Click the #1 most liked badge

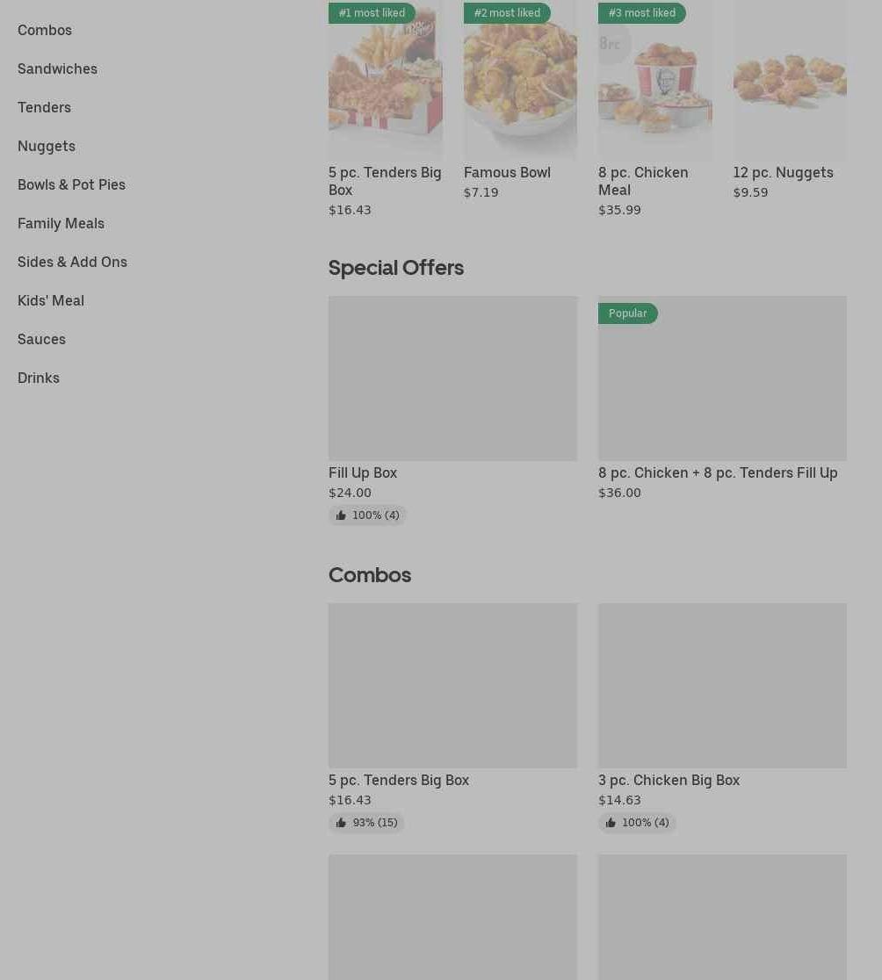(x=372, y=13)
